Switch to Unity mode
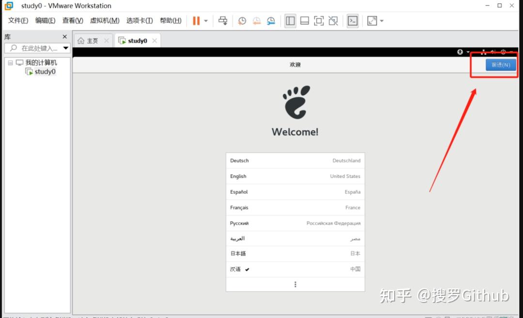This screenshot has width=523, height=318. pos(333,21)
